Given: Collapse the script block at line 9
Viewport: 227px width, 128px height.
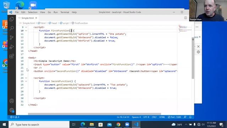Looking at the screenshot, I should pyautogui.click(x=26, y=27).
